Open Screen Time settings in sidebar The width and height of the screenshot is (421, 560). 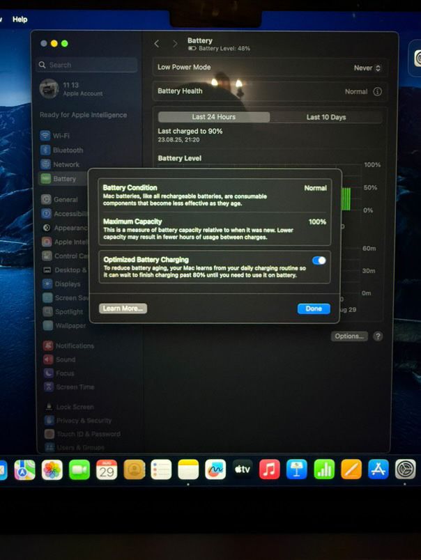coord(69,387)
